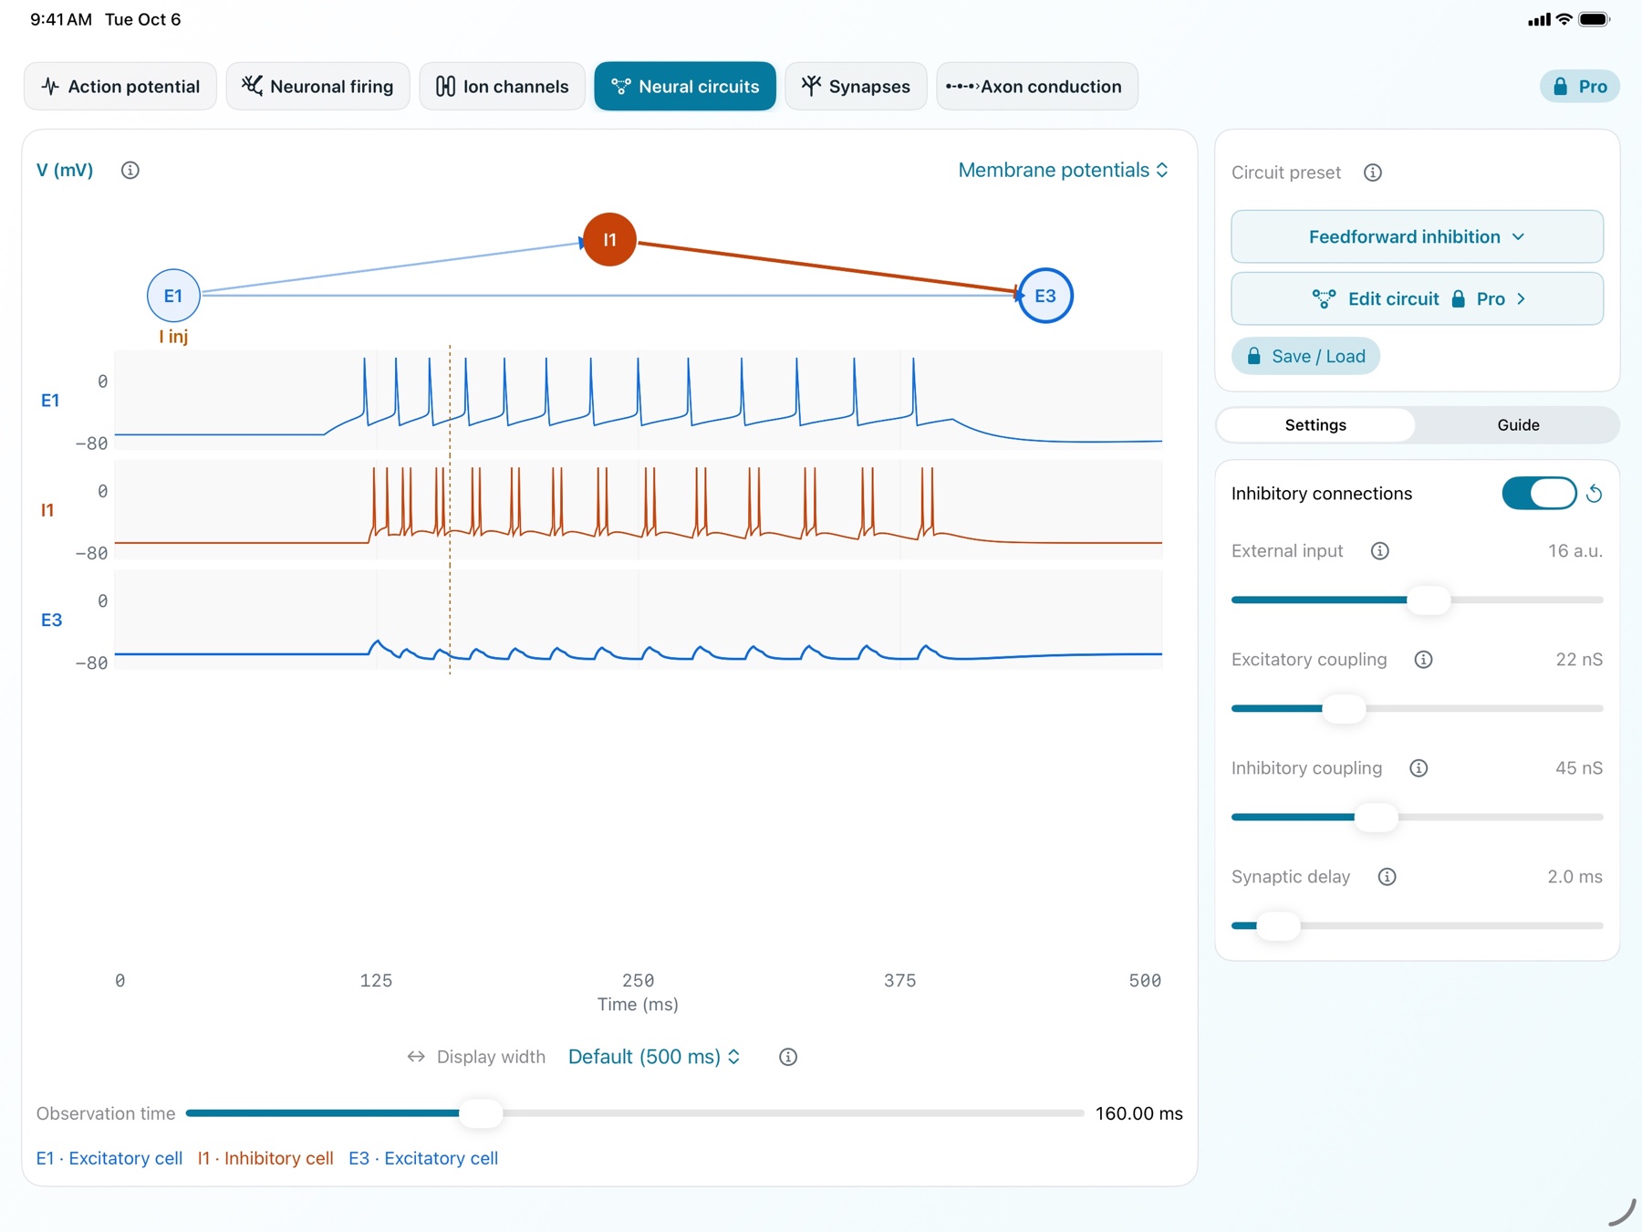Click info icon next to V (mV)
Viewport: 1642px width, 1232px height.
130,171
